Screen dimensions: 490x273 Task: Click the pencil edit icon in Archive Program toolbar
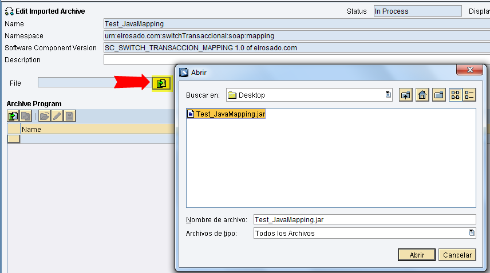(x=57, y=117)
